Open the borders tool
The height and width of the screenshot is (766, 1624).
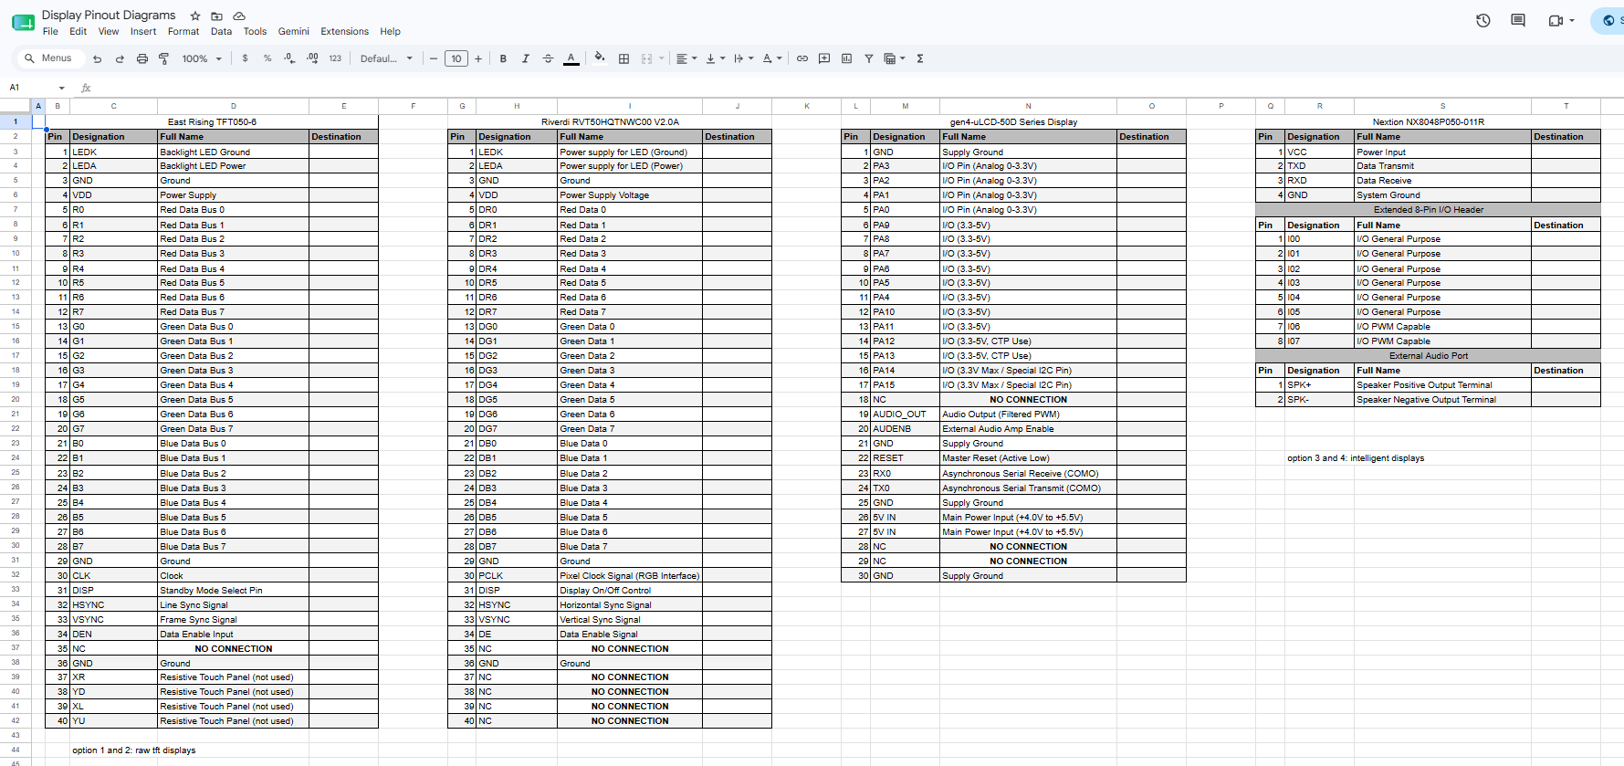point(624,58)
